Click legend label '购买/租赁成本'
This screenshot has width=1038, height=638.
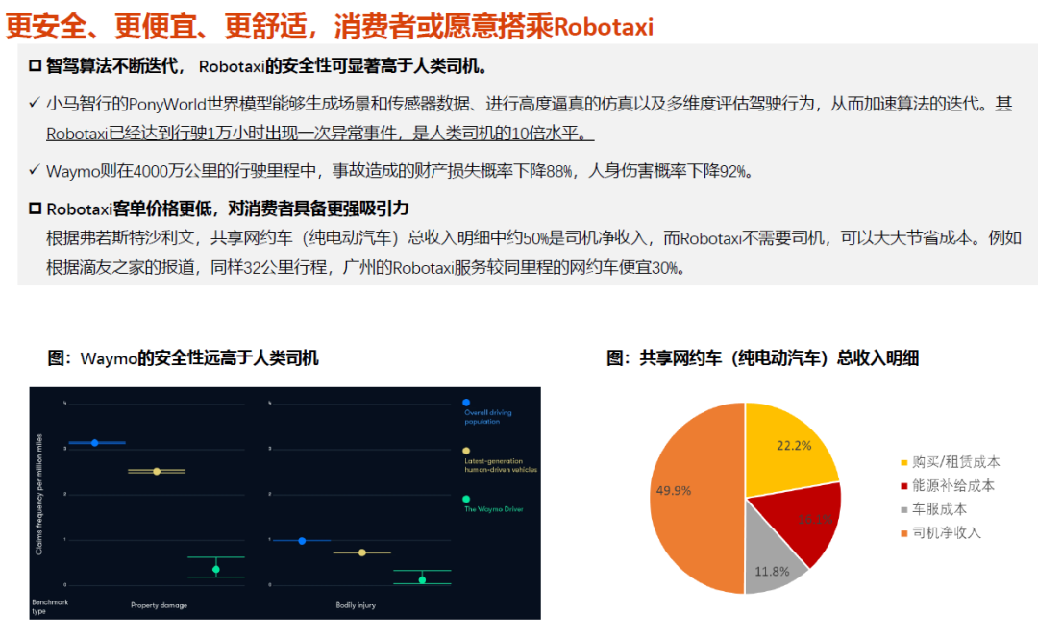coord(956,462)
